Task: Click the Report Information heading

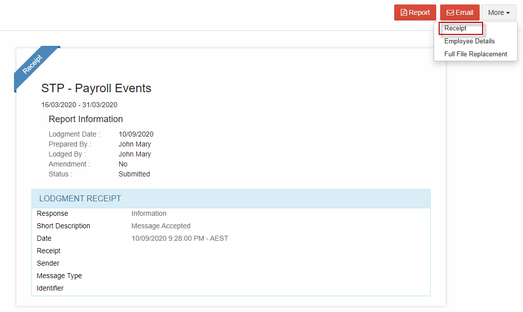Action: pos(86,119)
